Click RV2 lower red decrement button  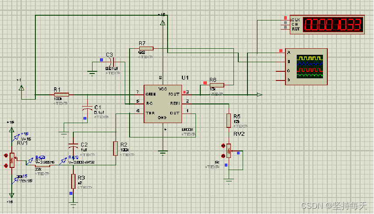tap(223, 156)
